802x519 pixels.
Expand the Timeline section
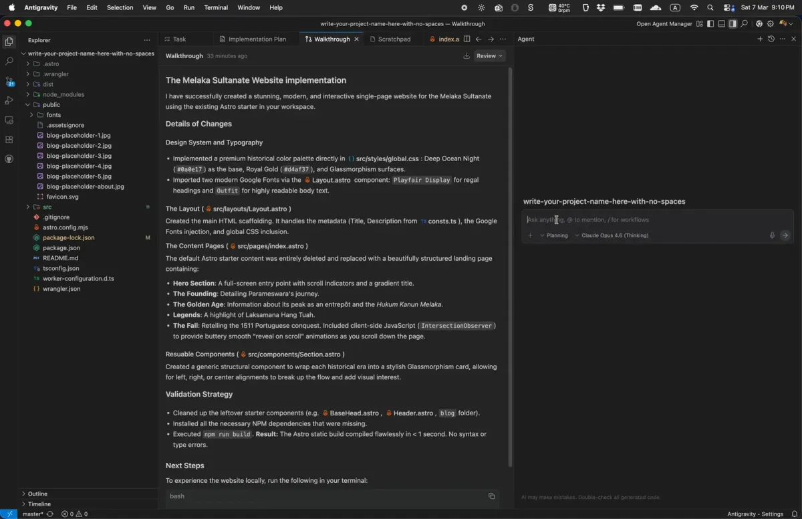point(88,504)
